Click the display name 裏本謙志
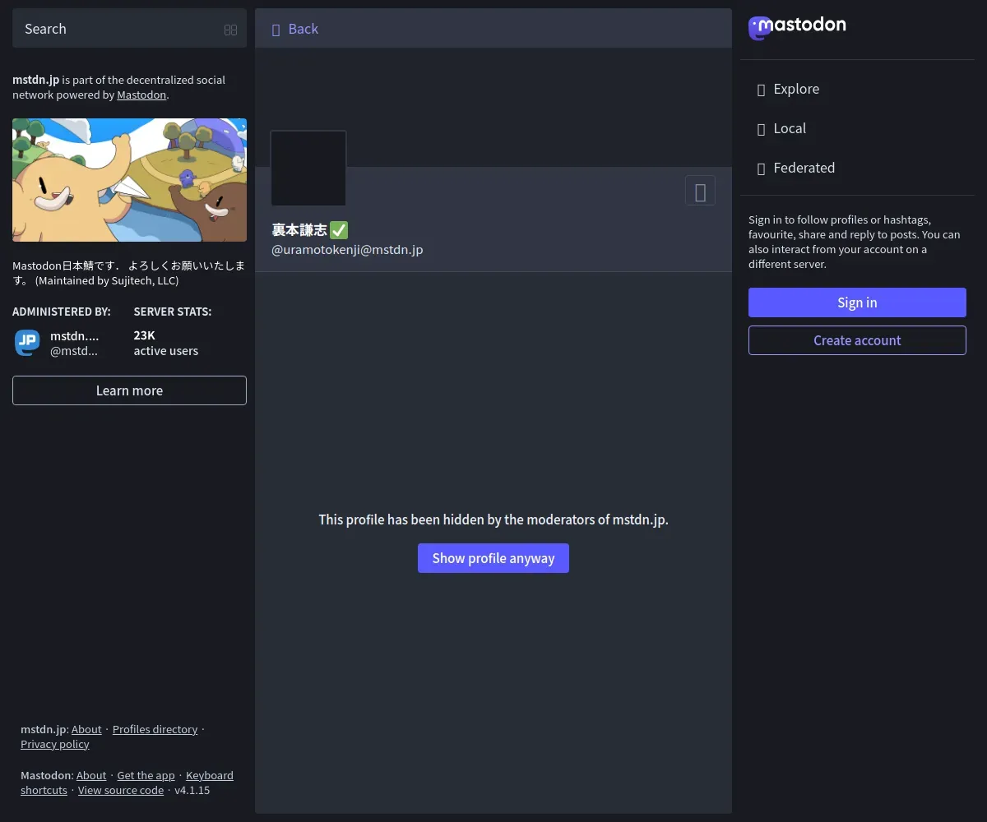Screen dimensions: 987x822 (x=299, y=230)
